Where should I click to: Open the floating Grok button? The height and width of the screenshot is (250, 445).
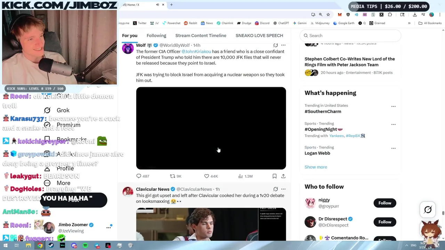point(428,209)
